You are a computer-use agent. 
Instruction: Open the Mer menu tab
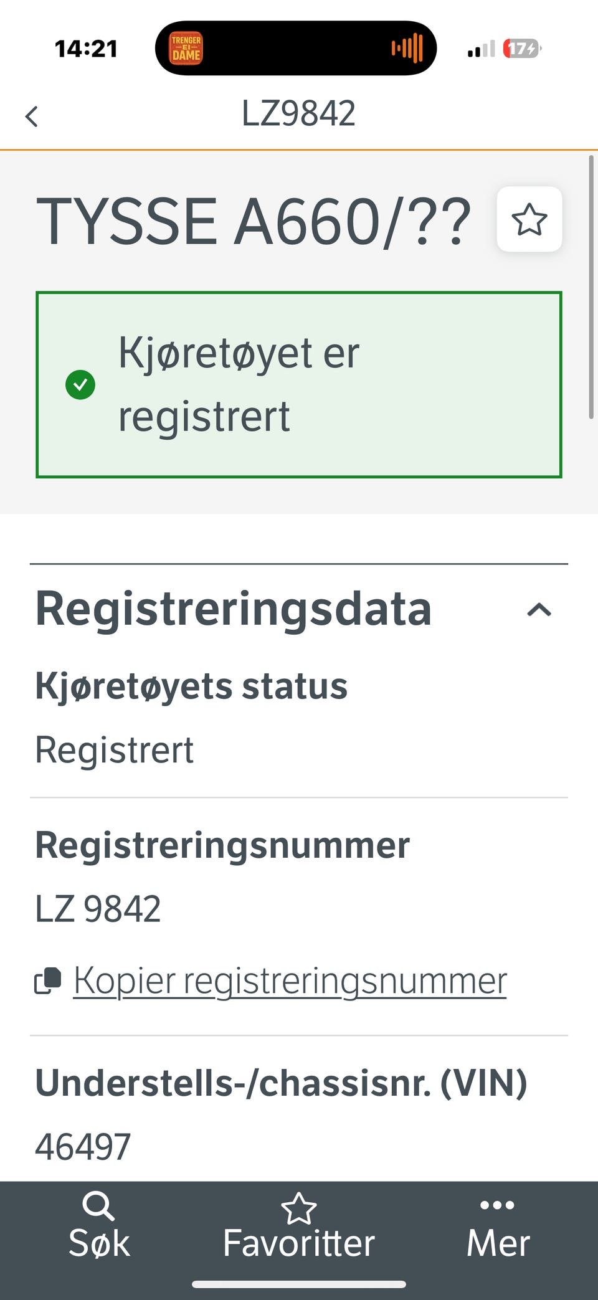point(498,1227)
